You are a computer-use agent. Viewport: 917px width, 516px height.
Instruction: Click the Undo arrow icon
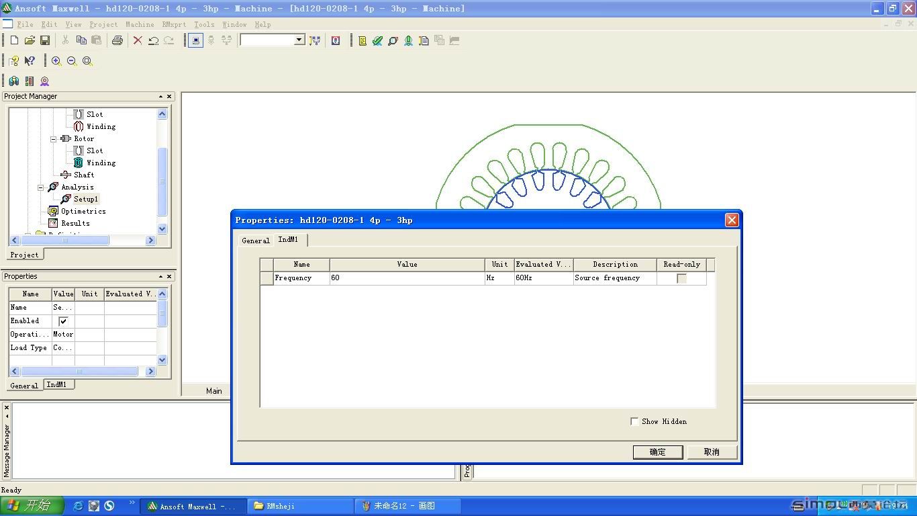[x=153, y=40]
